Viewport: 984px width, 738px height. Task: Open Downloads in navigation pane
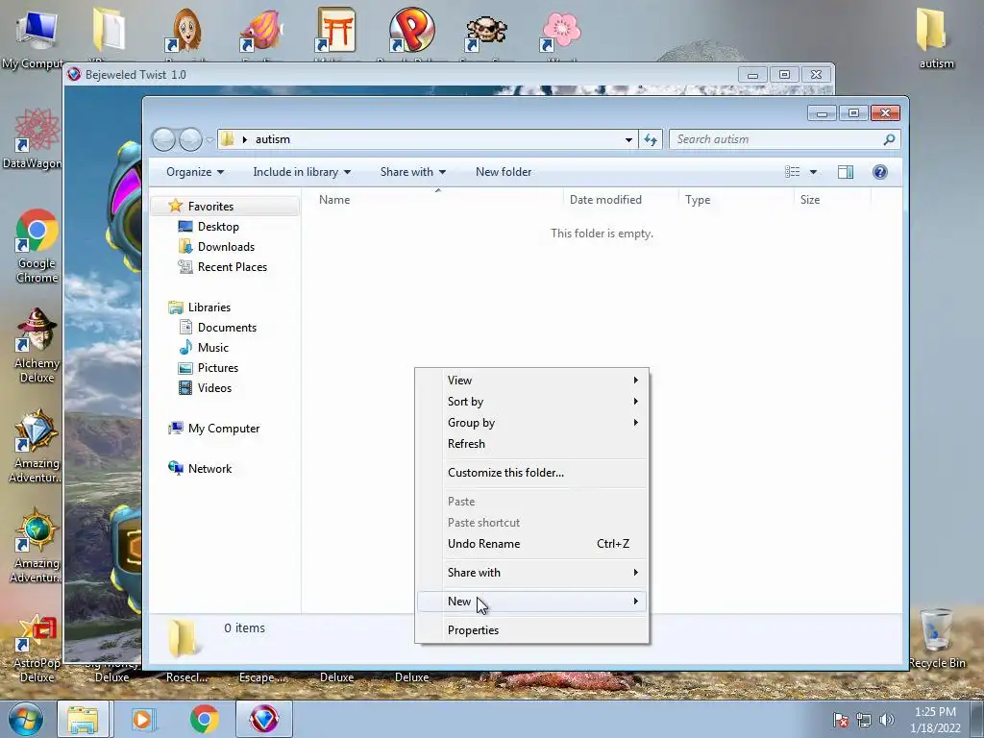coord(226,247)
